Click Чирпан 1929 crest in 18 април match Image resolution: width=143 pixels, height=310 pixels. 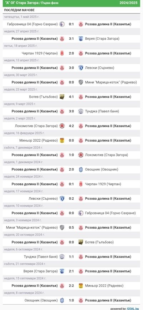click(62, 53)
